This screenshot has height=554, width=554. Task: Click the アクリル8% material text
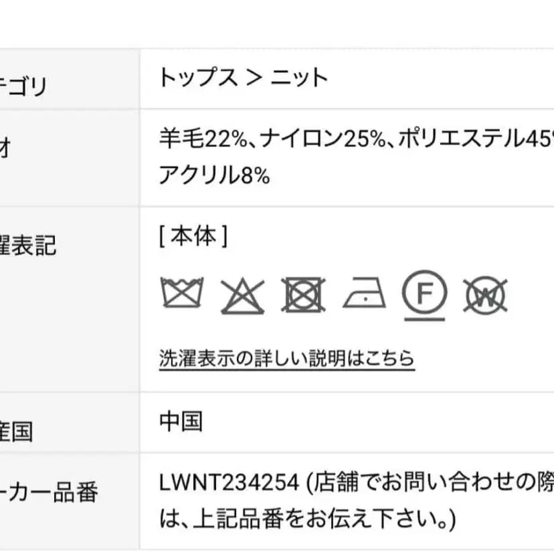click(x=214, y=175)
